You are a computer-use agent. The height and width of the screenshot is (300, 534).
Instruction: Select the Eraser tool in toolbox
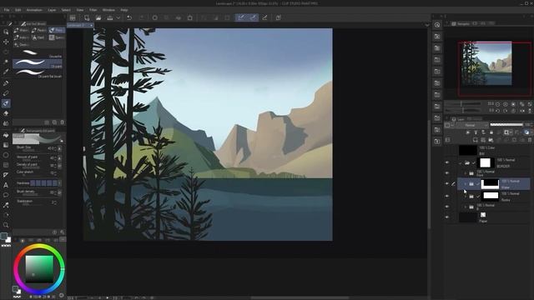(x=6, y=113)
